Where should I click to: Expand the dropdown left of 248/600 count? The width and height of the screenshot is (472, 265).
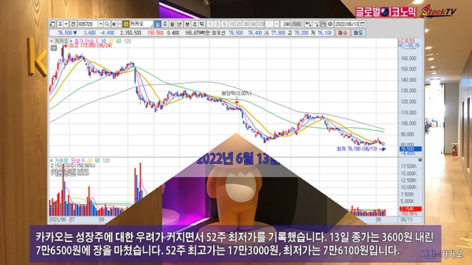[x=277, y=24]
